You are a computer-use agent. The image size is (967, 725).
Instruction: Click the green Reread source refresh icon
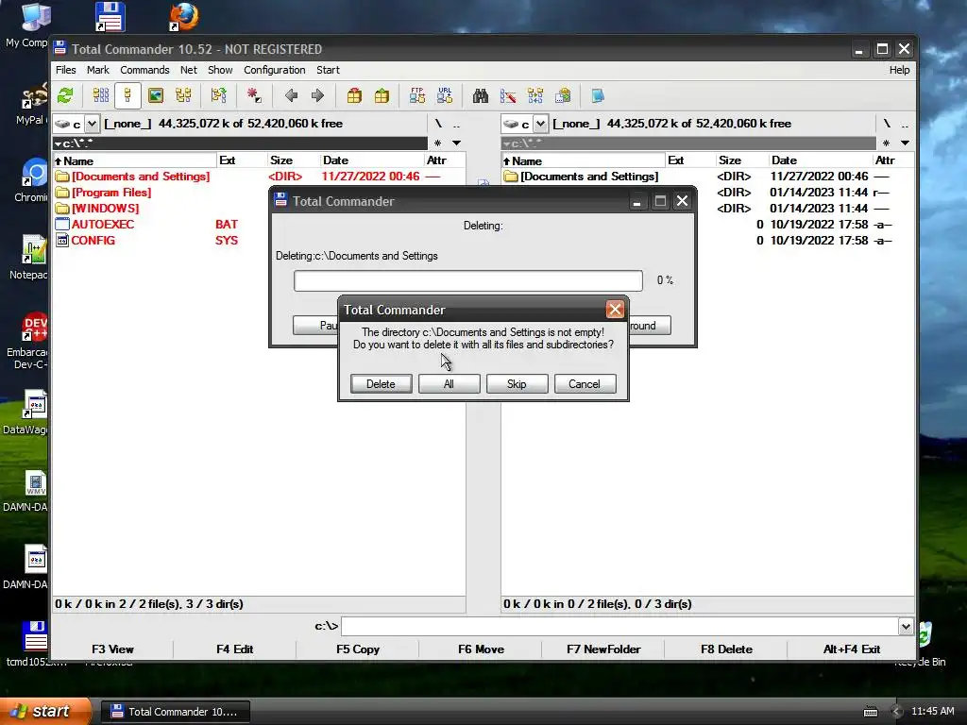pos(65,95)
